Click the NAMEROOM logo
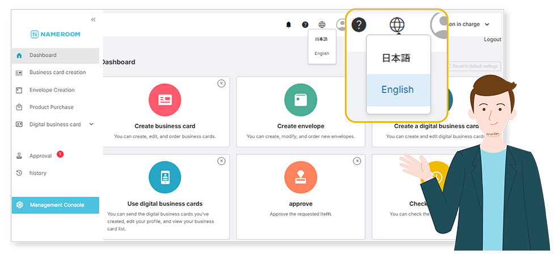 pyautogui.click(x=56, y=35)
